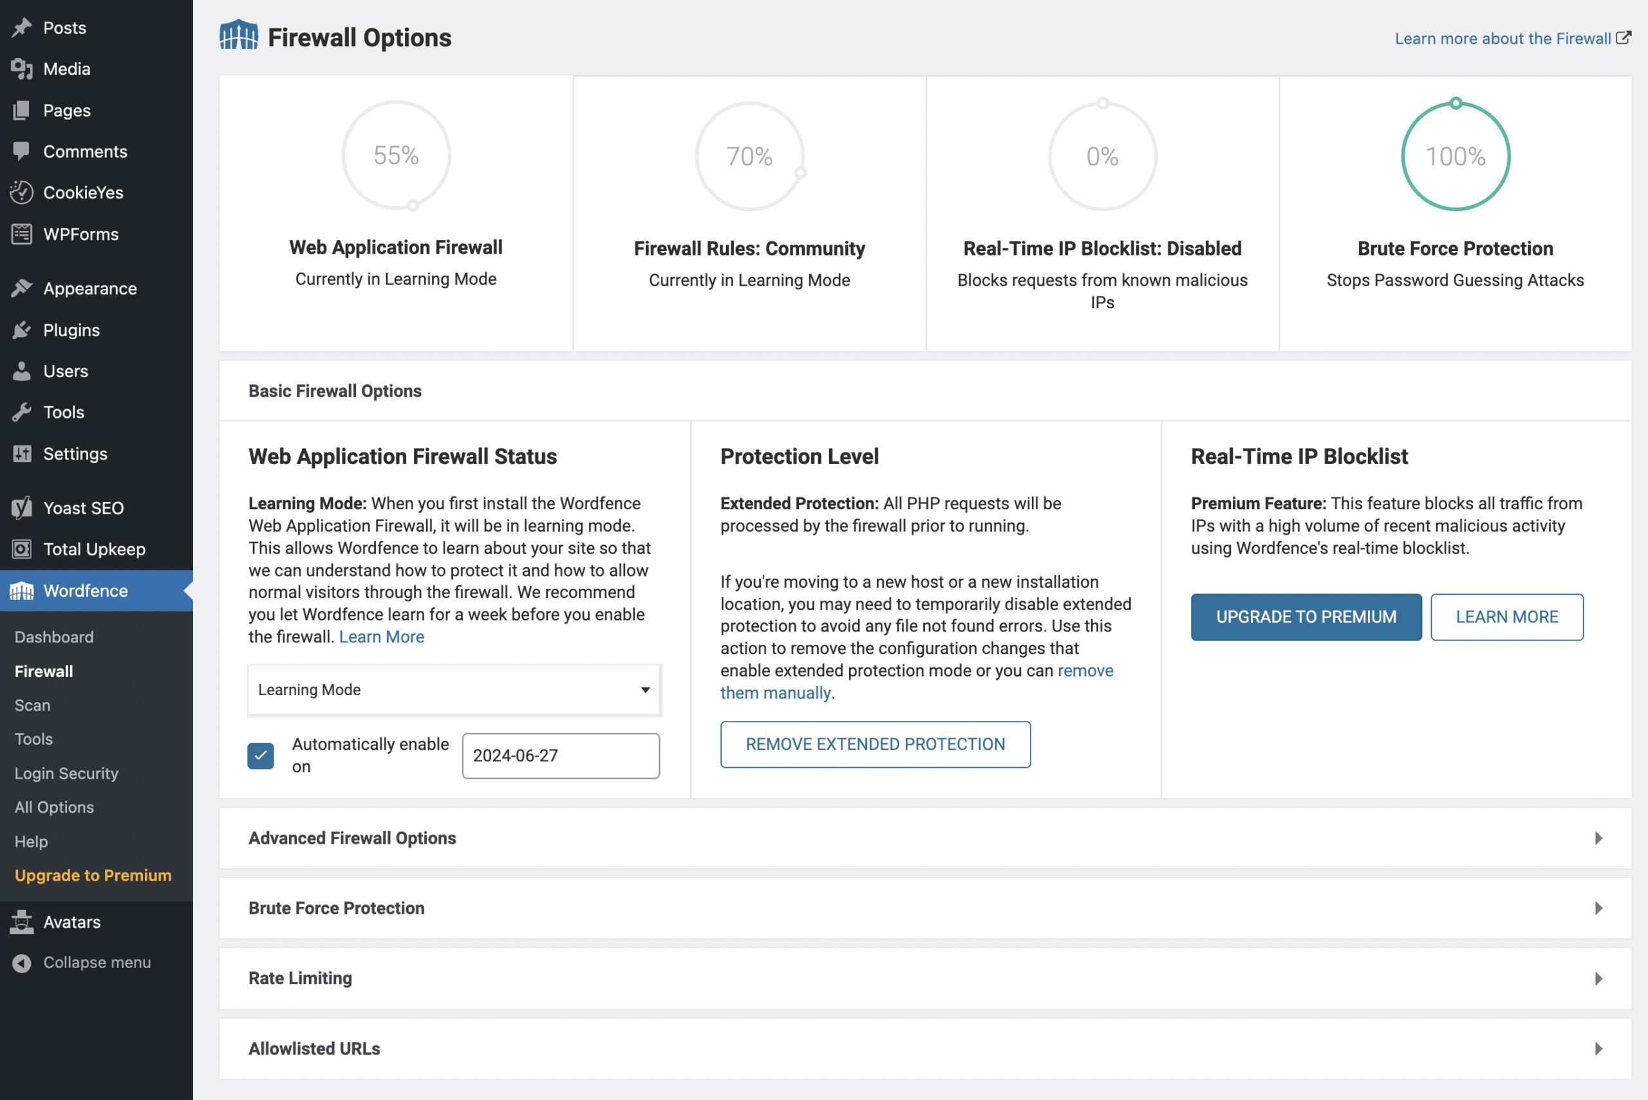Open Posts menu in sidebar
The image size is (1648, 1100).
(x=64, y=28)
